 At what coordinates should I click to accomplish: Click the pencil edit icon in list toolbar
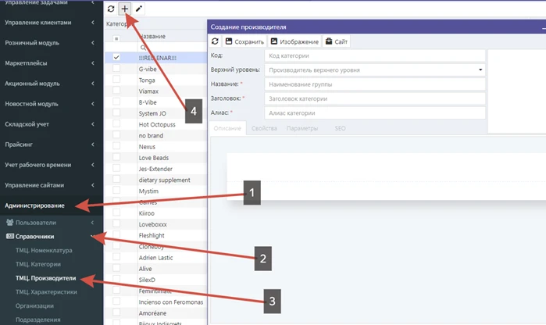tap(139, 9)
